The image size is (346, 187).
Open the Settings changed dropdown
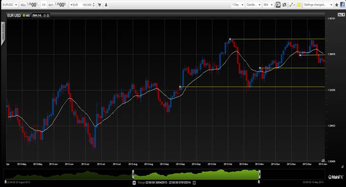coord(318,4)
